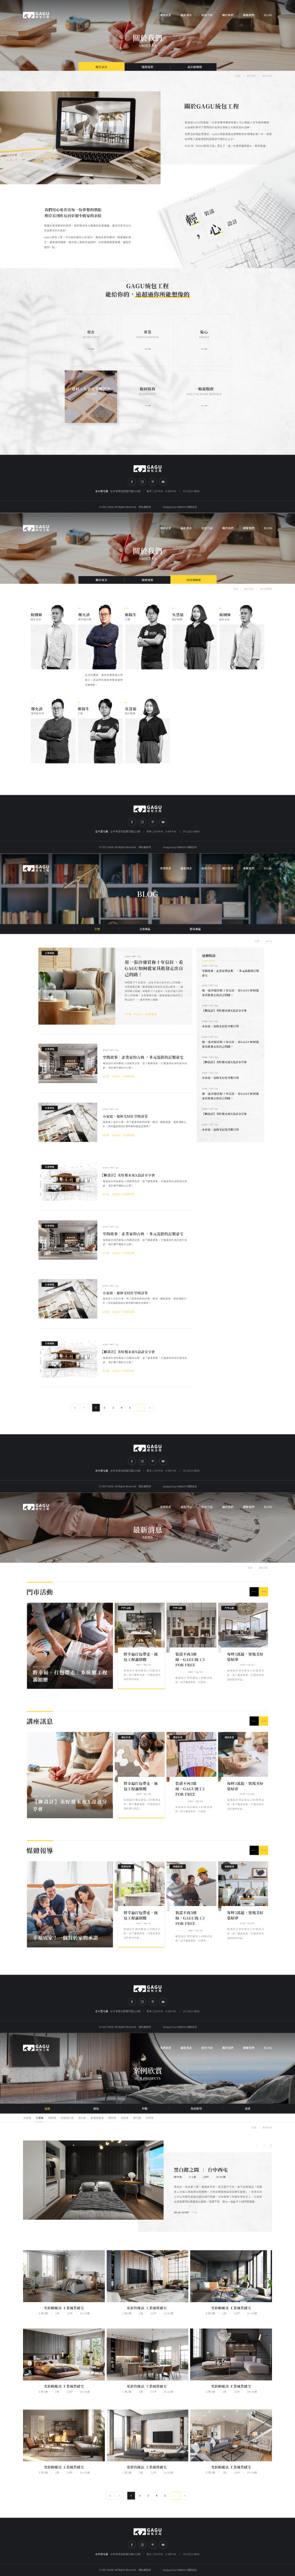Screen dimensions: 295x2576
Task: Select the highlighted page 1 in the blog pagination
Action: [x=96, y=1407]
